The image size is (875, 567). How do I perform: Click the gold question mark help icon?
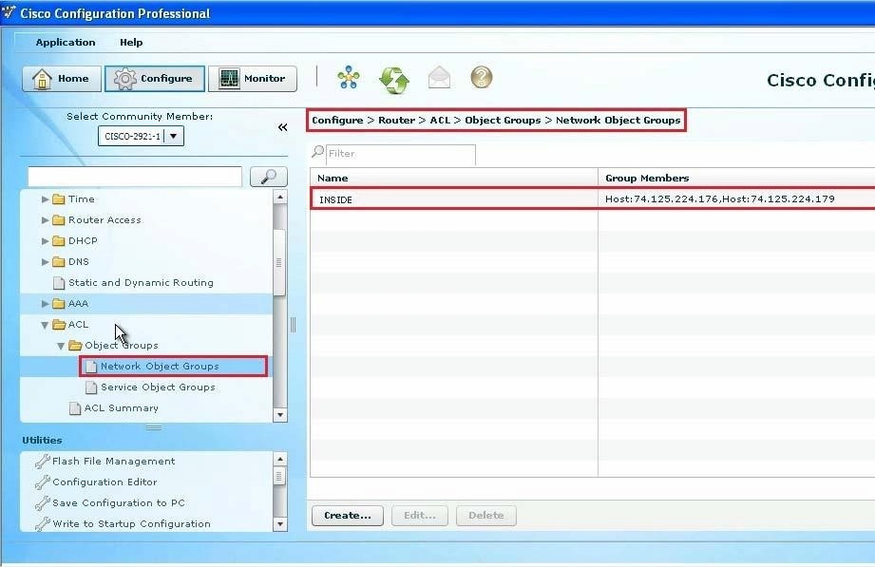(x=481, y=77)
